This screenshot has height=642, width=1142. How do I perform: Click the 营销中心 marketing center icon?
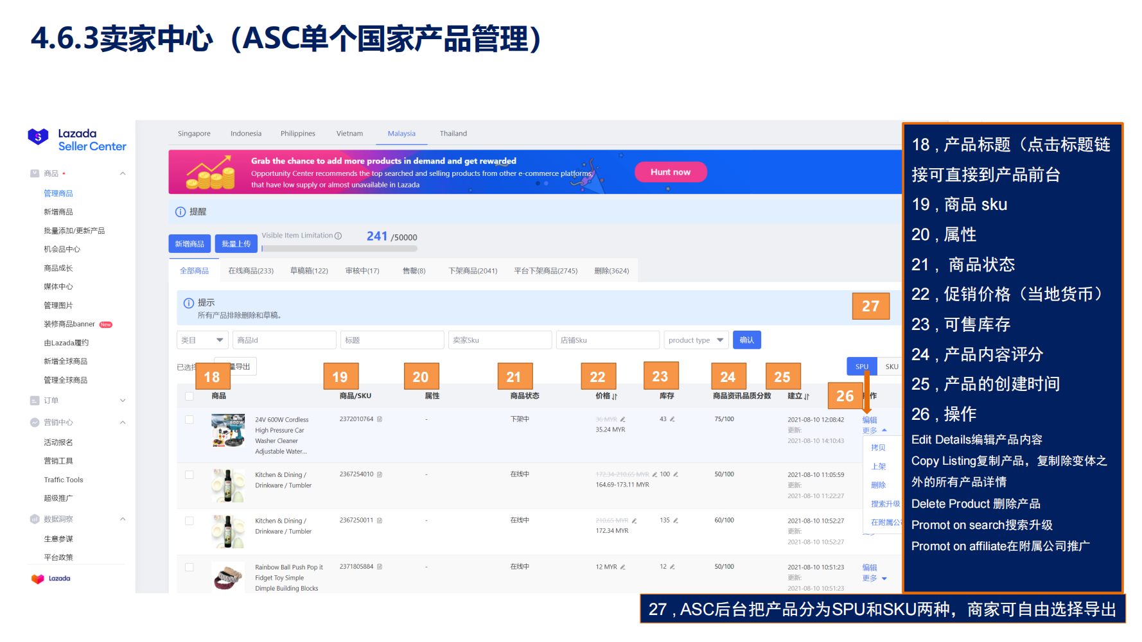[x=35, y=422]
